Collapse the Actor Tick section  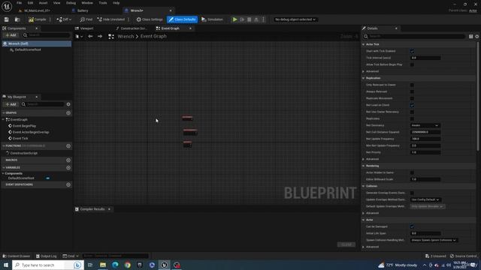tap(364, 44)
